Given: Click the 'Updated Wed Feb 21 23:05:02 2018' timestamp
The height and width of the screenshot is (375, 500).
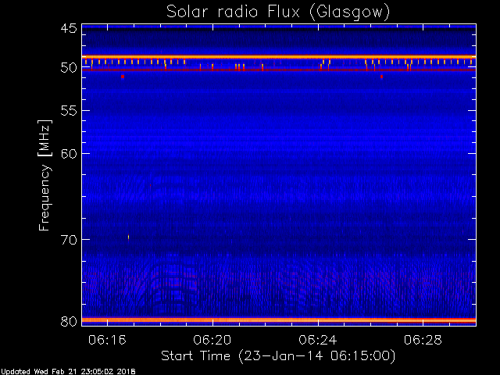Looking at the screenshot, I should 68,372.
